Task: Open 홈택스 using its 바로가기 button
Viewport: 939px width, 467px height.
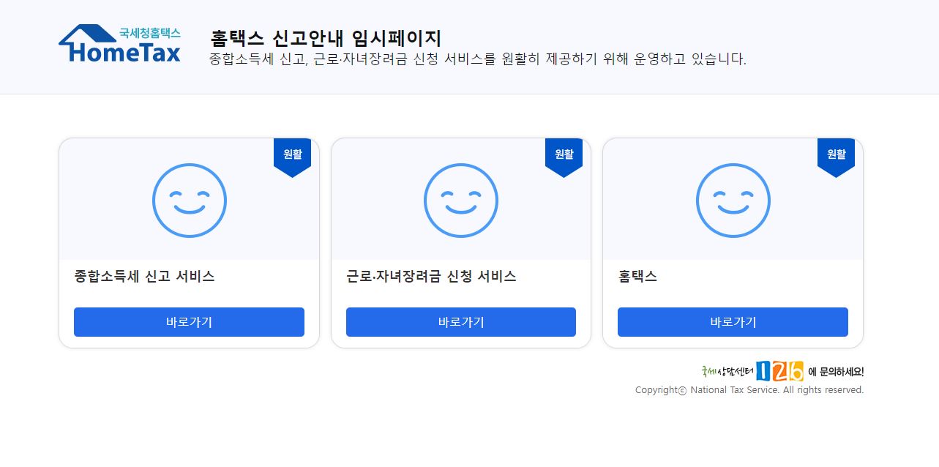Action: pos(733,322)
